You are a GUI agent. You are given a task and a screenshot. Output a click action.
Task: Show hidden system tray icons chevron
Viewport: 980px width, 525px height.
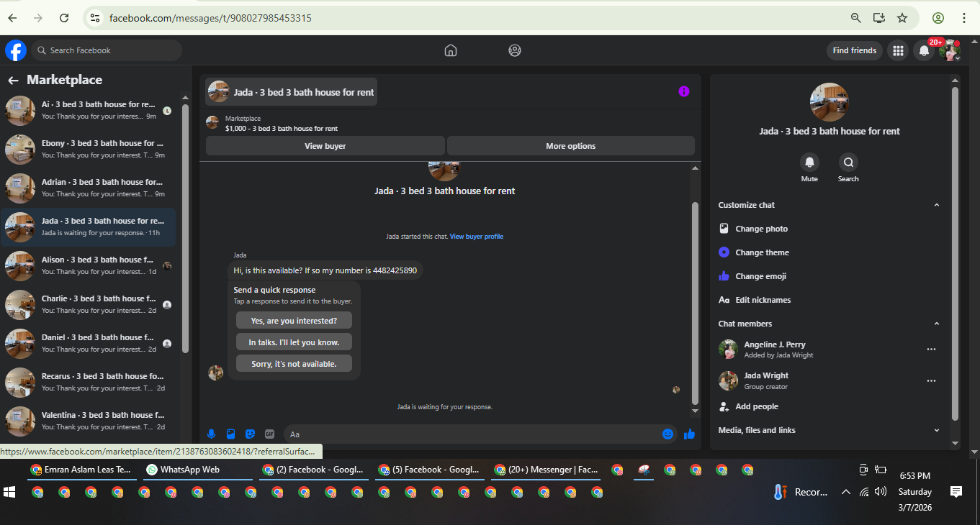point(845,492)
